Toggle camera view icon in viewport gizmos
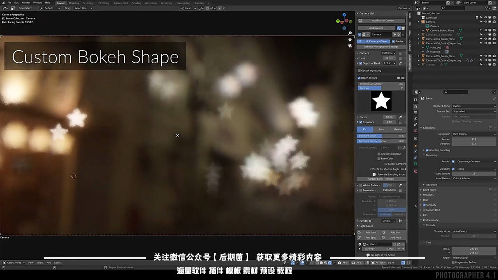The height and width of the screenshot is (280, 498). (x=350, y=46)
